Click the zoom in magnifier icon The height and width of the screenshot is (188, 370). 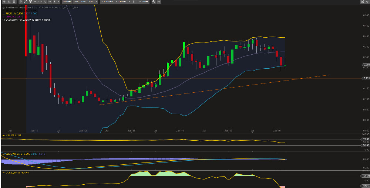(x=154, y=2)
